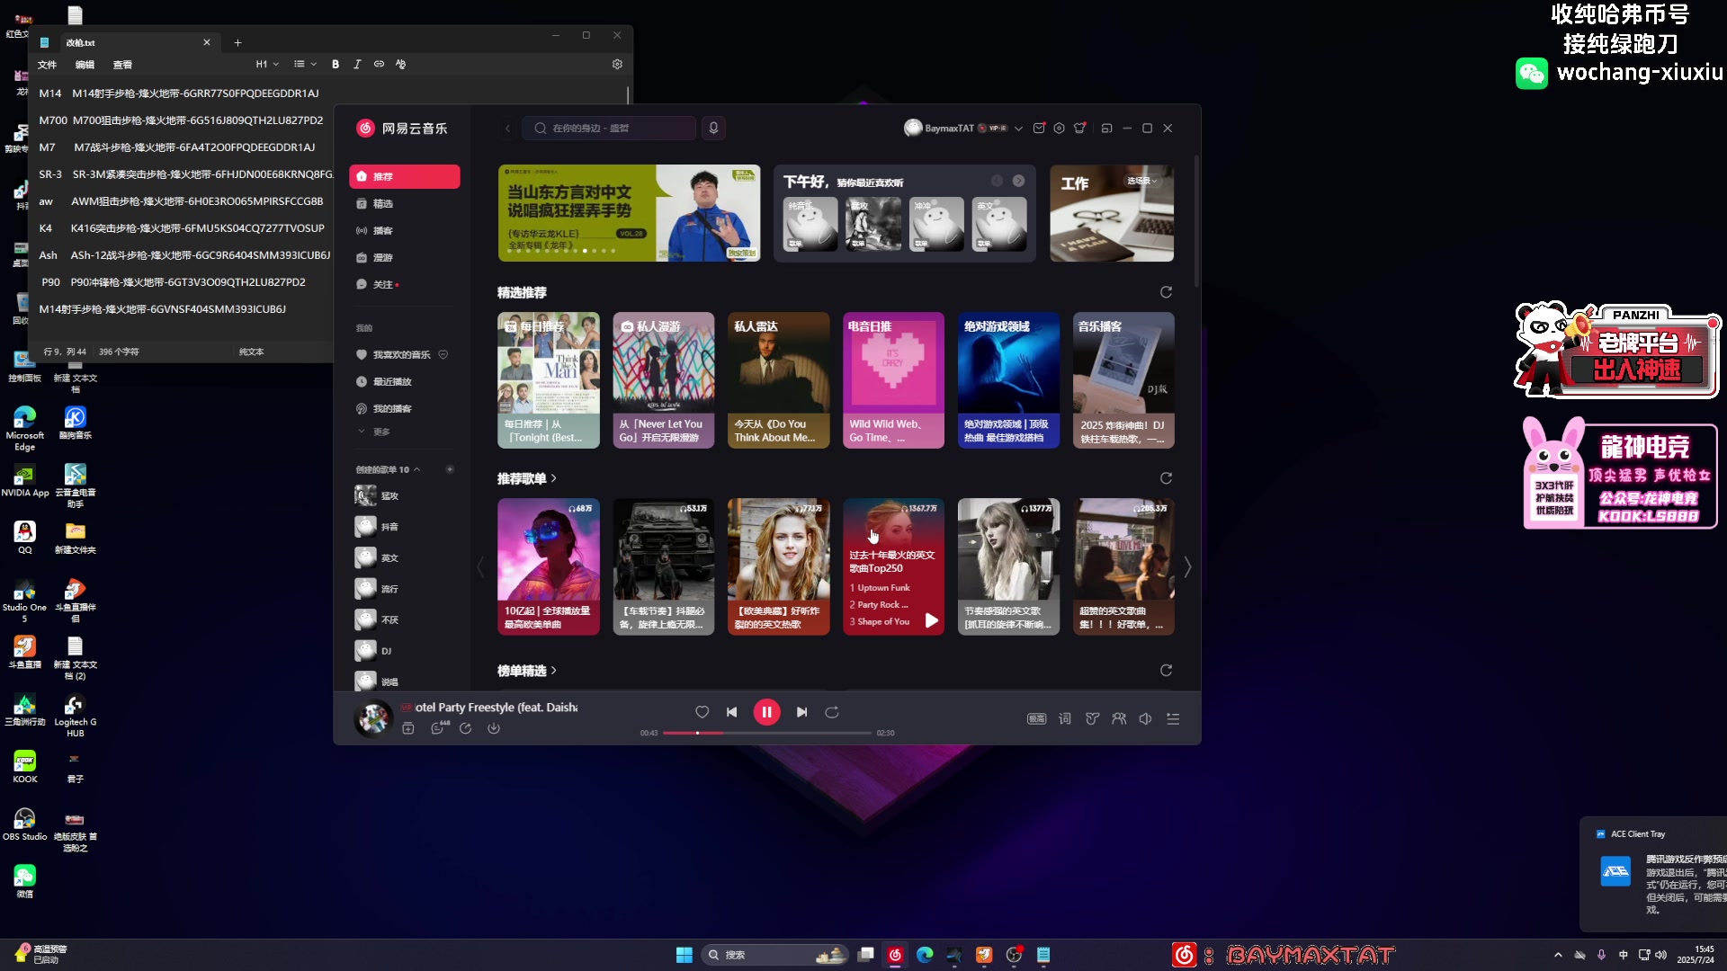Open the playlist queue icon
The height and width of the screenshot is (971, 1727).
pyautogui.click(x=1173, y=719)
